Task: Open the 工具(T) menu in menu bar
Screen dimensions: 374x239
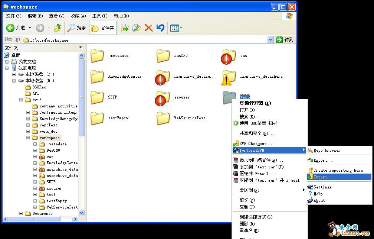Action: click(99, 16)
